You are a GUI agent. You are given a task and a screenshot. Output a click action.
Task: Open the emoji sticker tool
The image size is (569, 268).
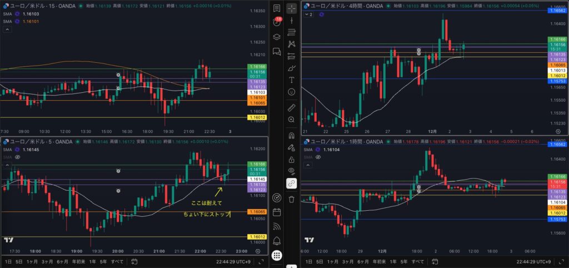click(x=291, y=92)
